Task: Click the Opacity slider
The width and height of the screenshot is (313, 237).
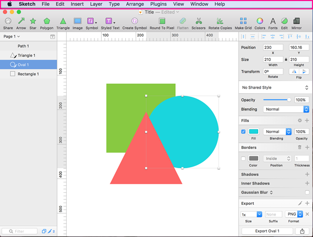Action: tap(277, 99)
